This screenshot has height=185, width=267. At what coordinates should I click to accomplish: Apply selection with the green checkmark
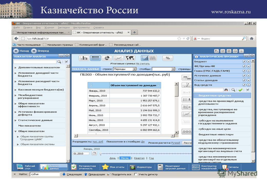[x=240, y=90]
